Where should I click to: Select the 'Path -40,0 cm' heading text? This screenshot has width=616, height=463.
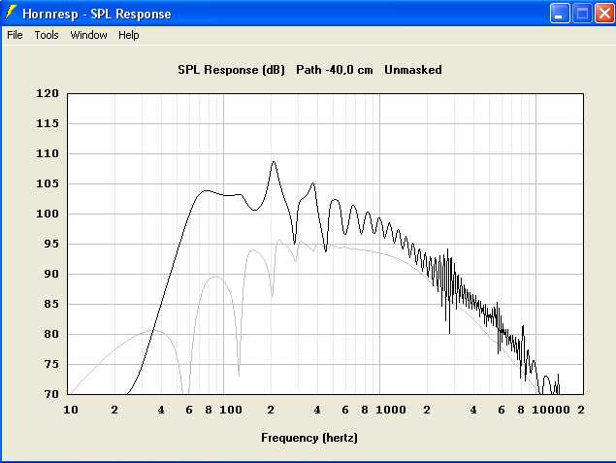[x=335, y=70]
